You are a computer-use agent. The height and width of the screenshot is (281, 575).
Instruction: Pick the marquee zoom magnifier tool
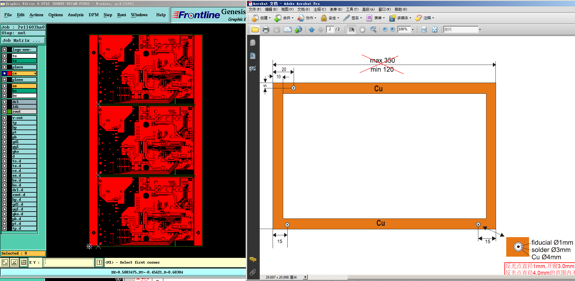pos(373,29)
